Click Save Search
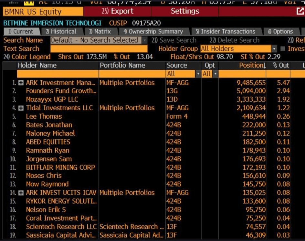 pyautogui.click(x=174, y=40)
